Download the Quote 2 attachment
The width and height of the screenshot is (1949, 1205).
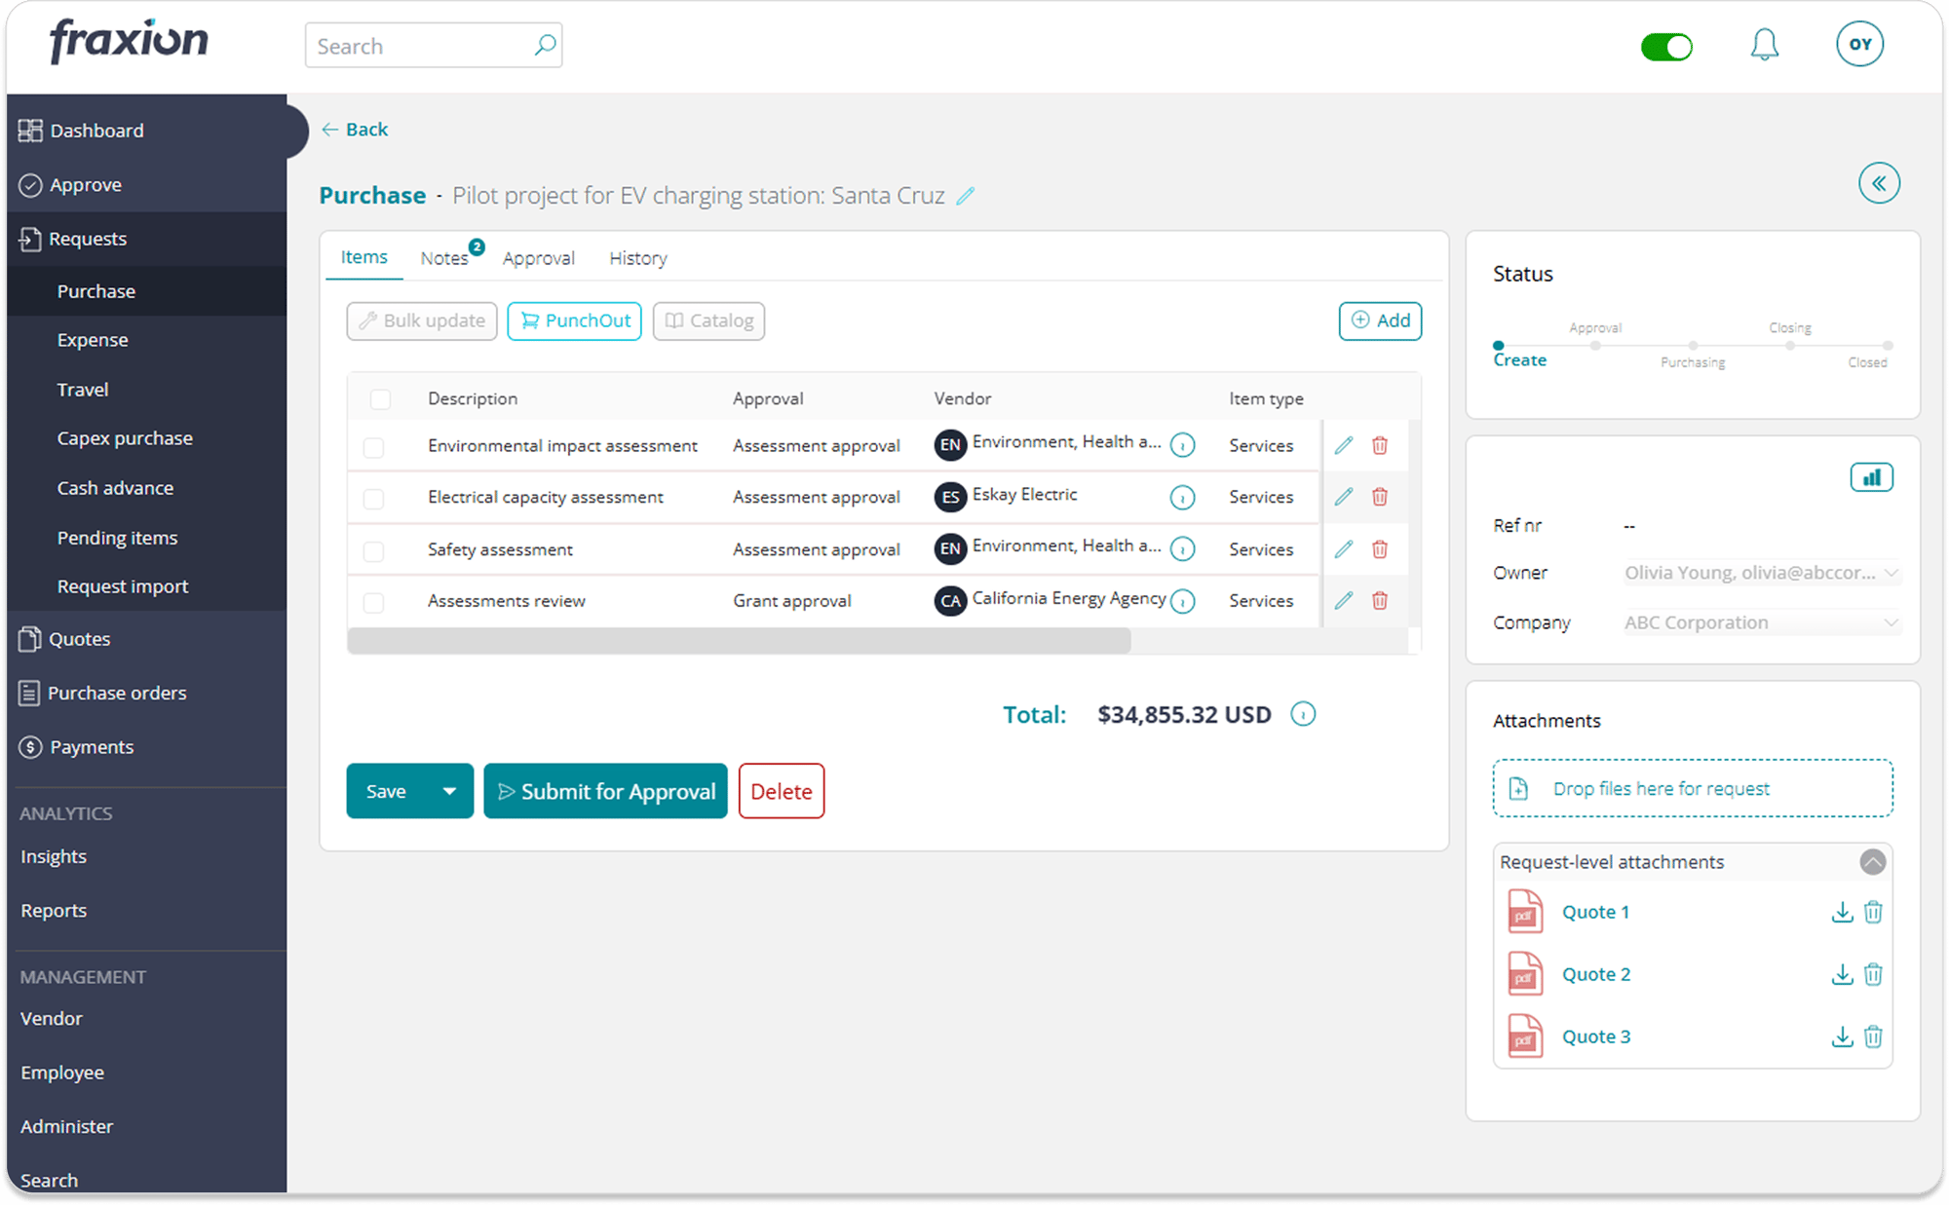[1842, 974]
